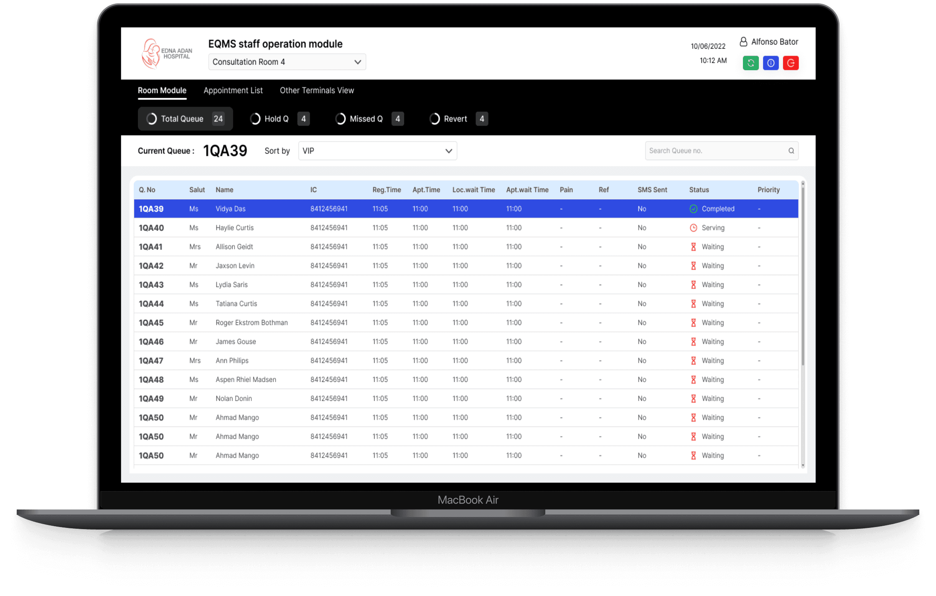936x596 pixels.
Task: Click the table's vertical scrollbar
Action: pos(803,276)
